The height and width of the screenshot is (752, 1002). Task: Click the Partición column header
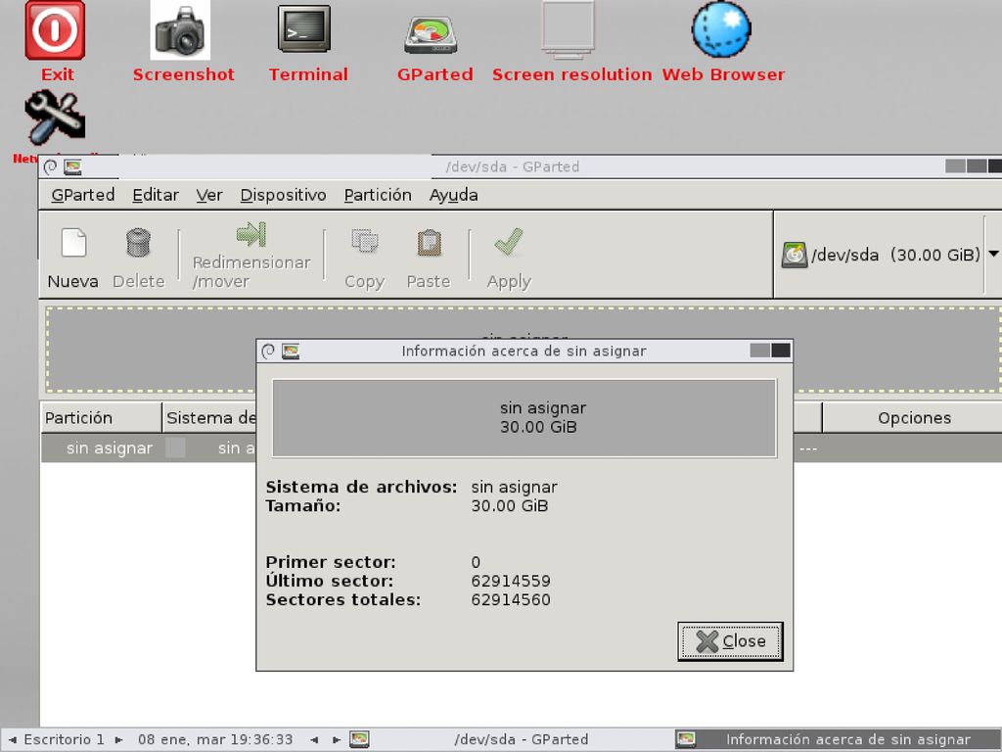[101, 417]
